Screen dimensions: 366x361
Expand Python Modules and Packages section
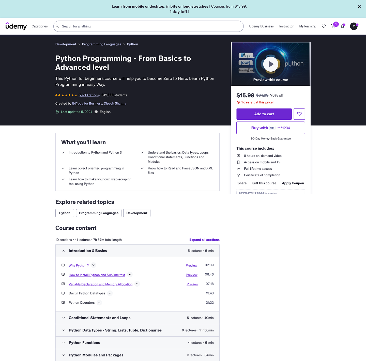137,355
